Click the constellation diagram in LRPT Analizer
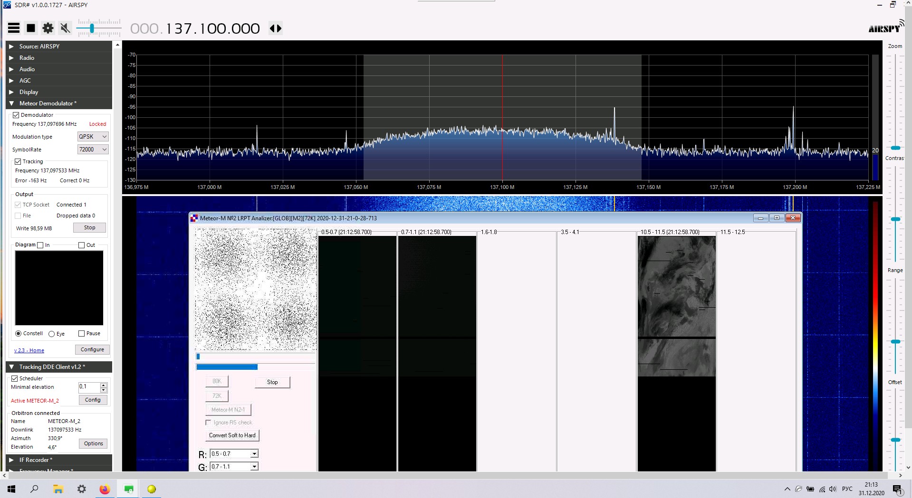912x498 pixels. [x=256, y=290]
